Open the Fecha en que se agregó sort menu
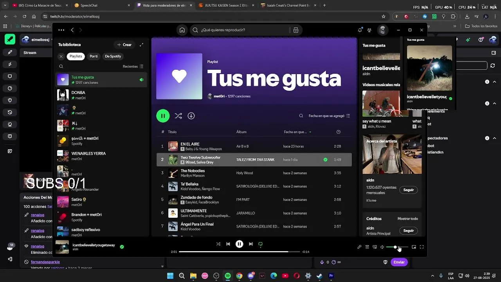Screen dimensions: 501x282 [x=329, y=116]
